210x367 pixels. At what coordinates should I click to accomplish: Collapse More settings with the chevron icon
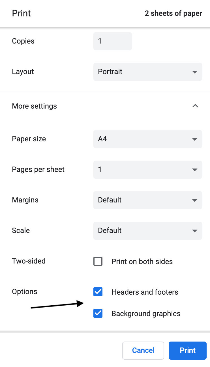pos(195,106)
